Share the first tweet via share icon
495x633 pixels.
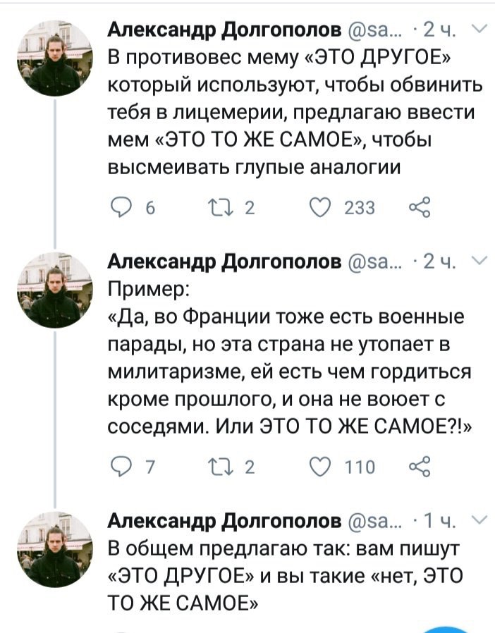pos(420,207)
